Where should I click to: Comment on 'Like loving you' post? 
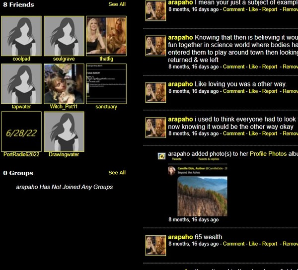234,91
